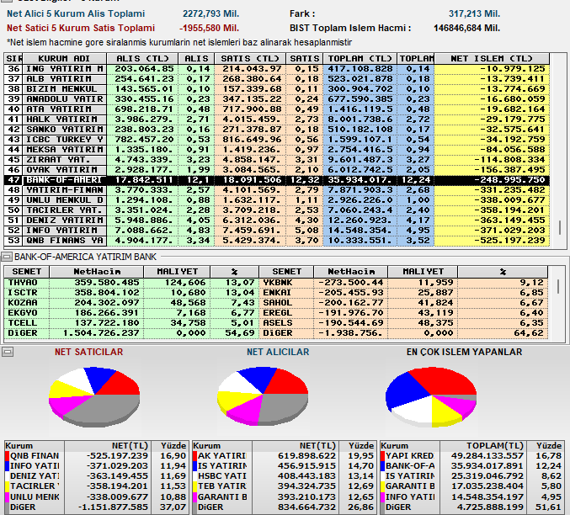Select row 51 DENIZ YATIRIM

[277, 220]
